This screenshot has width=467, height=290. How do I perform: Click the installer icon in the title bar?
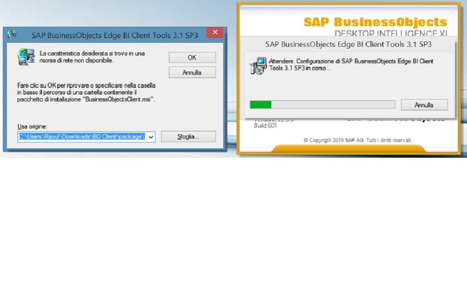(x=13, y=35)
